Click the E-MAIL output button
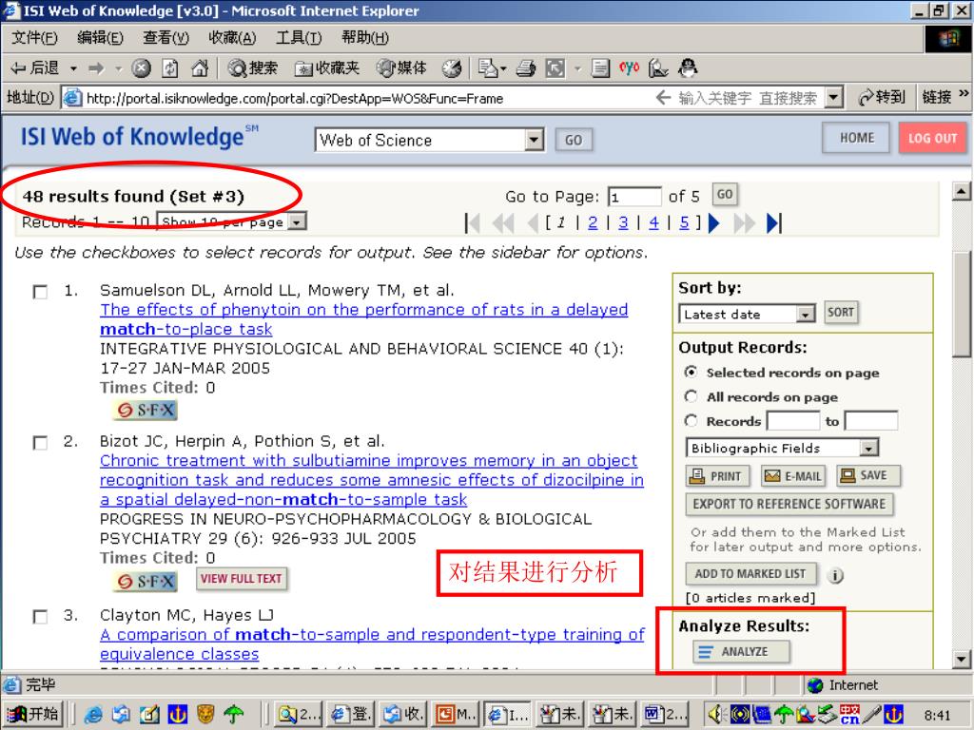Image resolution: width=974 pixels, height=730 pixels. tap(793, 476)
